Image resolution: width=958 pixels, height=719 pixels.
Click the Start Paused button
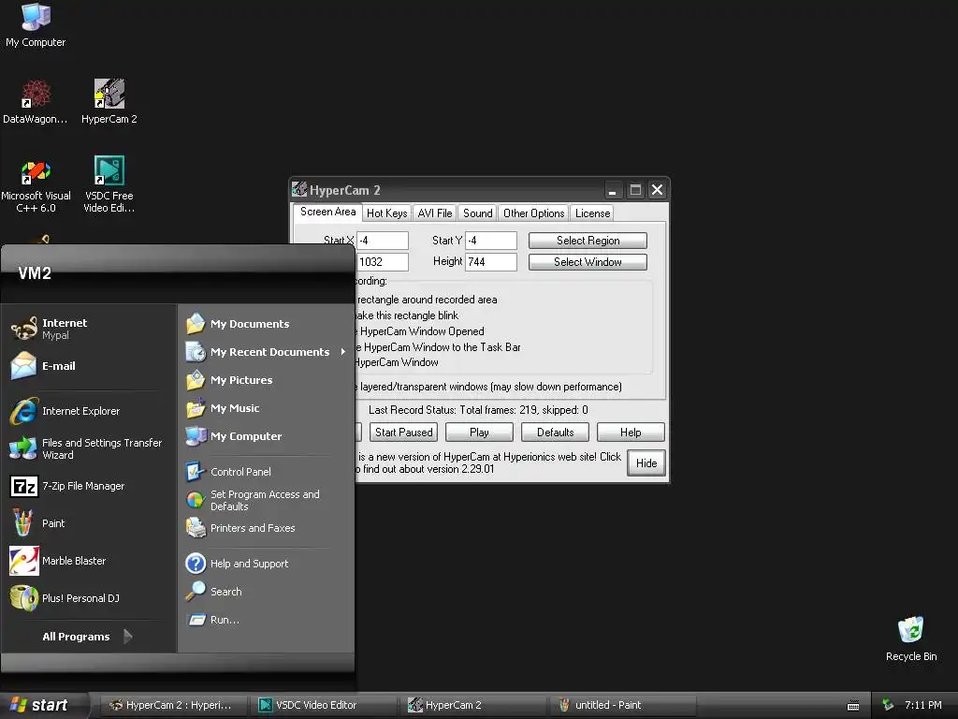coord(403,433)
